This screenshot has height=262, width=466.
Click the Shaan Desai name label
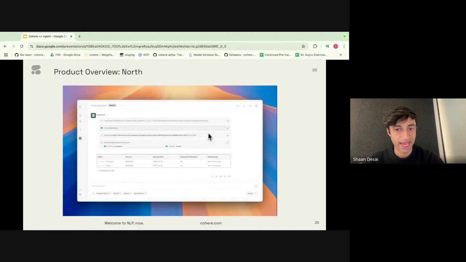pos(366,159)
